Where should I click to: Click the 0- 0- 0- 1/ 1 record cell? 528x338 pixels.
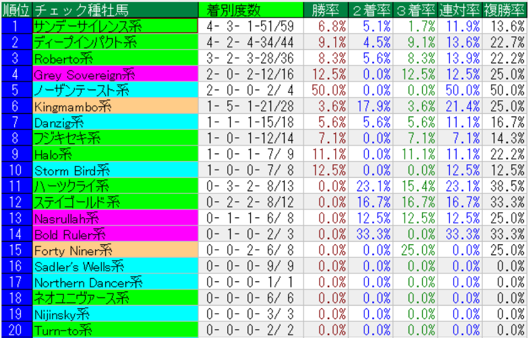(251, 282)
